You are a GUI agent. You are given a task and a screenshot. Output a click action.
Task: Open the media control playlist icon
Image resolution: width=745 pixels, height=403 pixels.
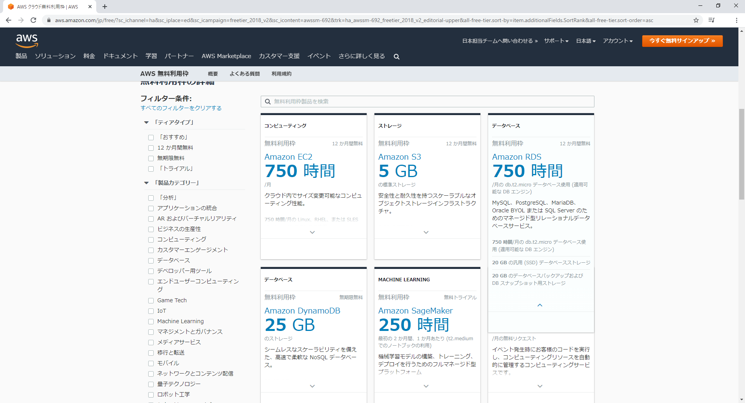(712, 20)
